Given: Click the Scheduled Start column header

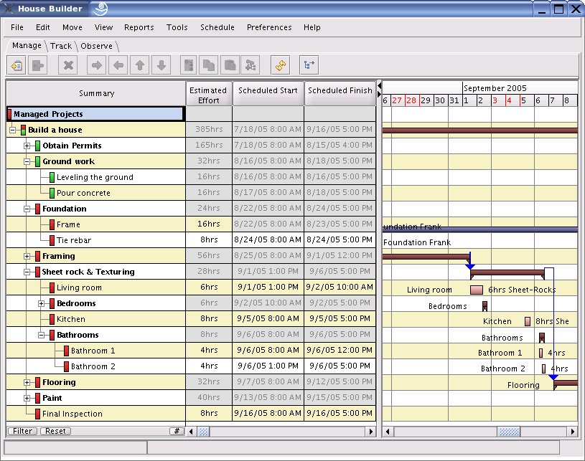Looking at the screenshot, I should pos(268,93).
